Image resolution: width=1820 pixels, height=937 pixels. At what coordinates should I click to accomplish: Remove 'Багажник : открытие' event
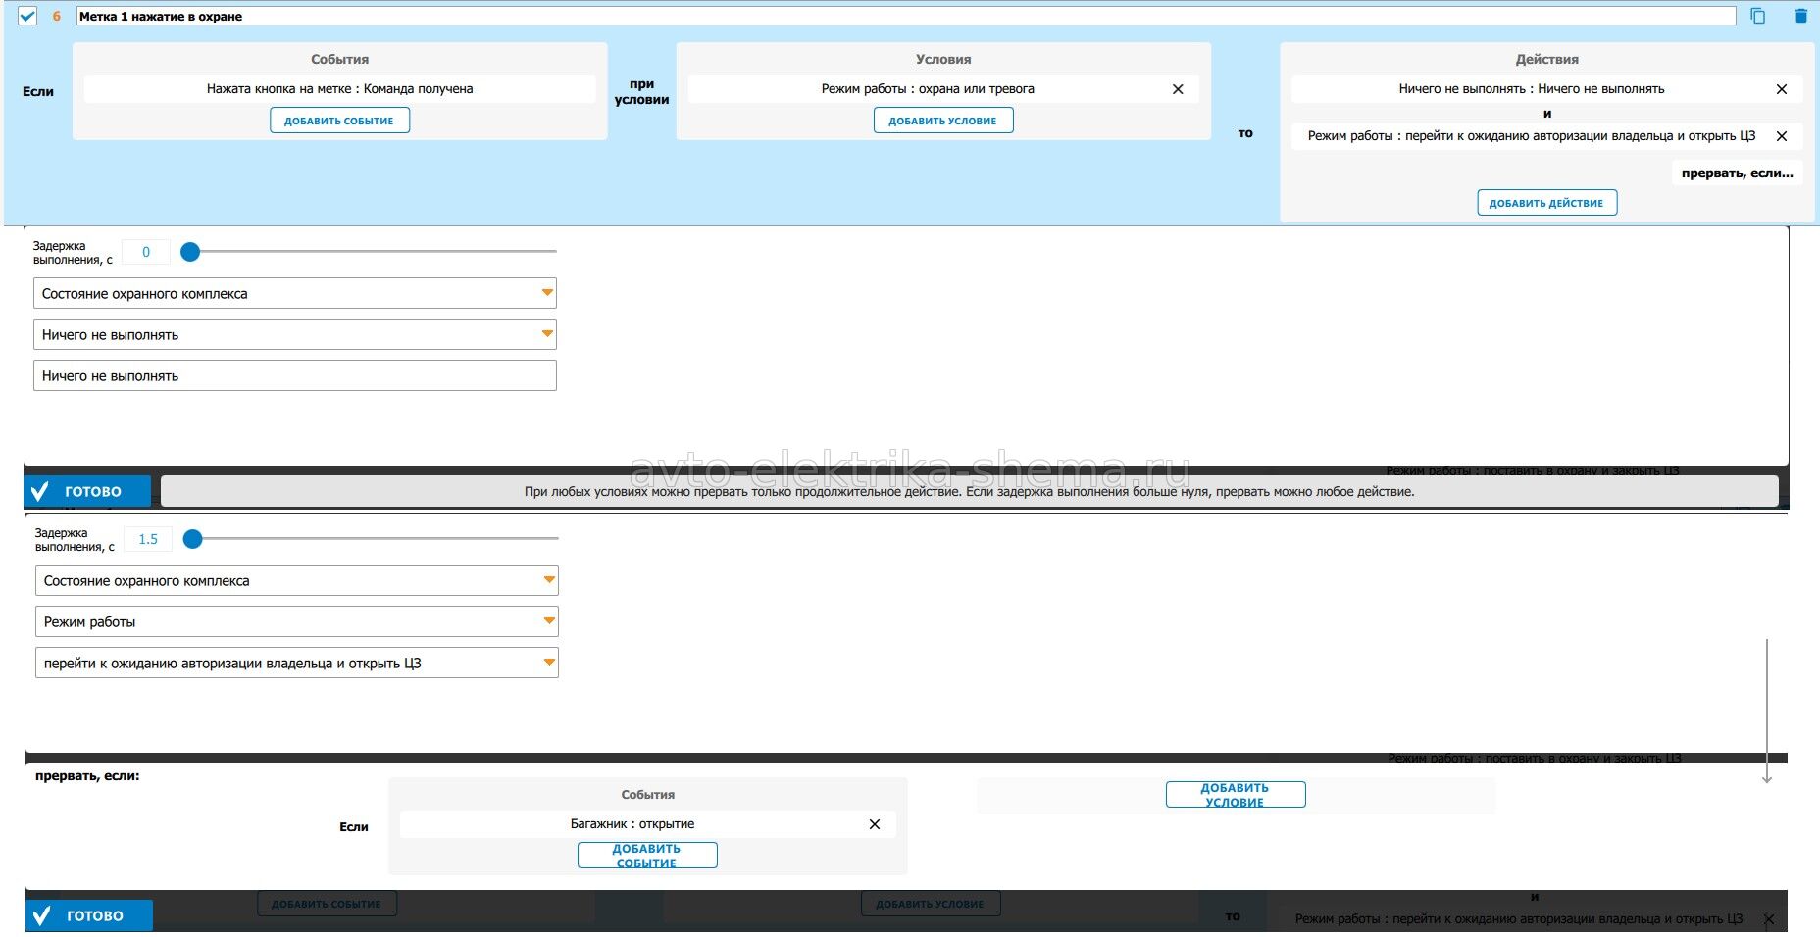875,824
